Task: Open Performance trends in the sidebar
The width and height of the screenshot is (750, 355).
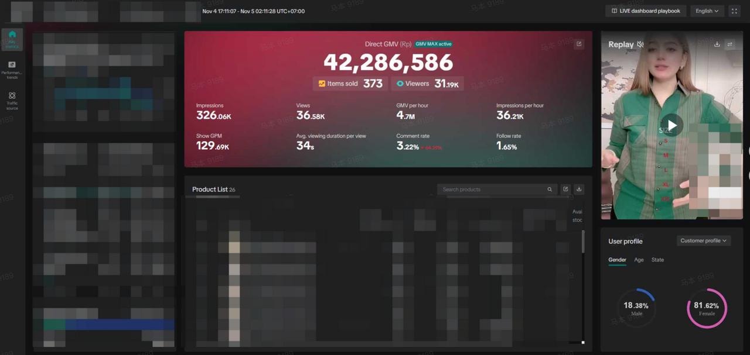Action: (12, 70)
